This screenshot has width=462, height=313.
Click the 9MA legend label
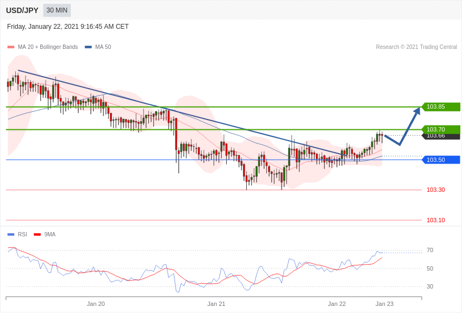pyautogui.click(x=50, y=235)
